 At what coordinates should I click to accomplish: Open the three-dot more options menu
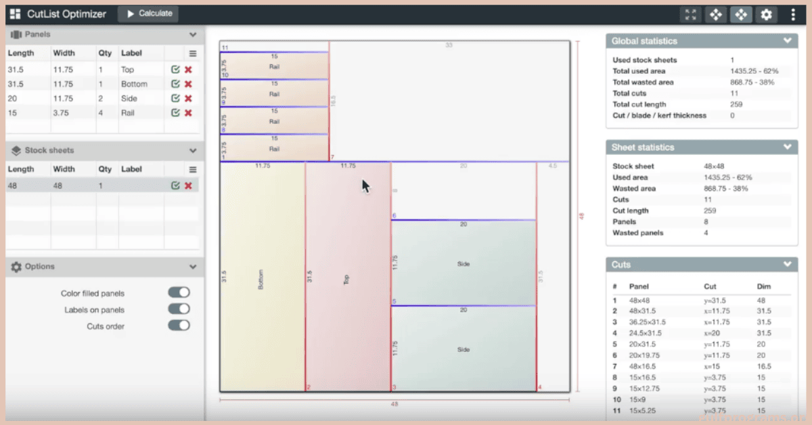click(792, 14)
